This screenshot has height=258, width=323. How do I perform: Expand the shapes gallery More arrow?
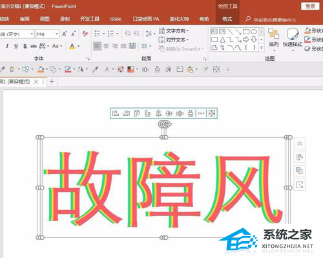coord(262,47)
